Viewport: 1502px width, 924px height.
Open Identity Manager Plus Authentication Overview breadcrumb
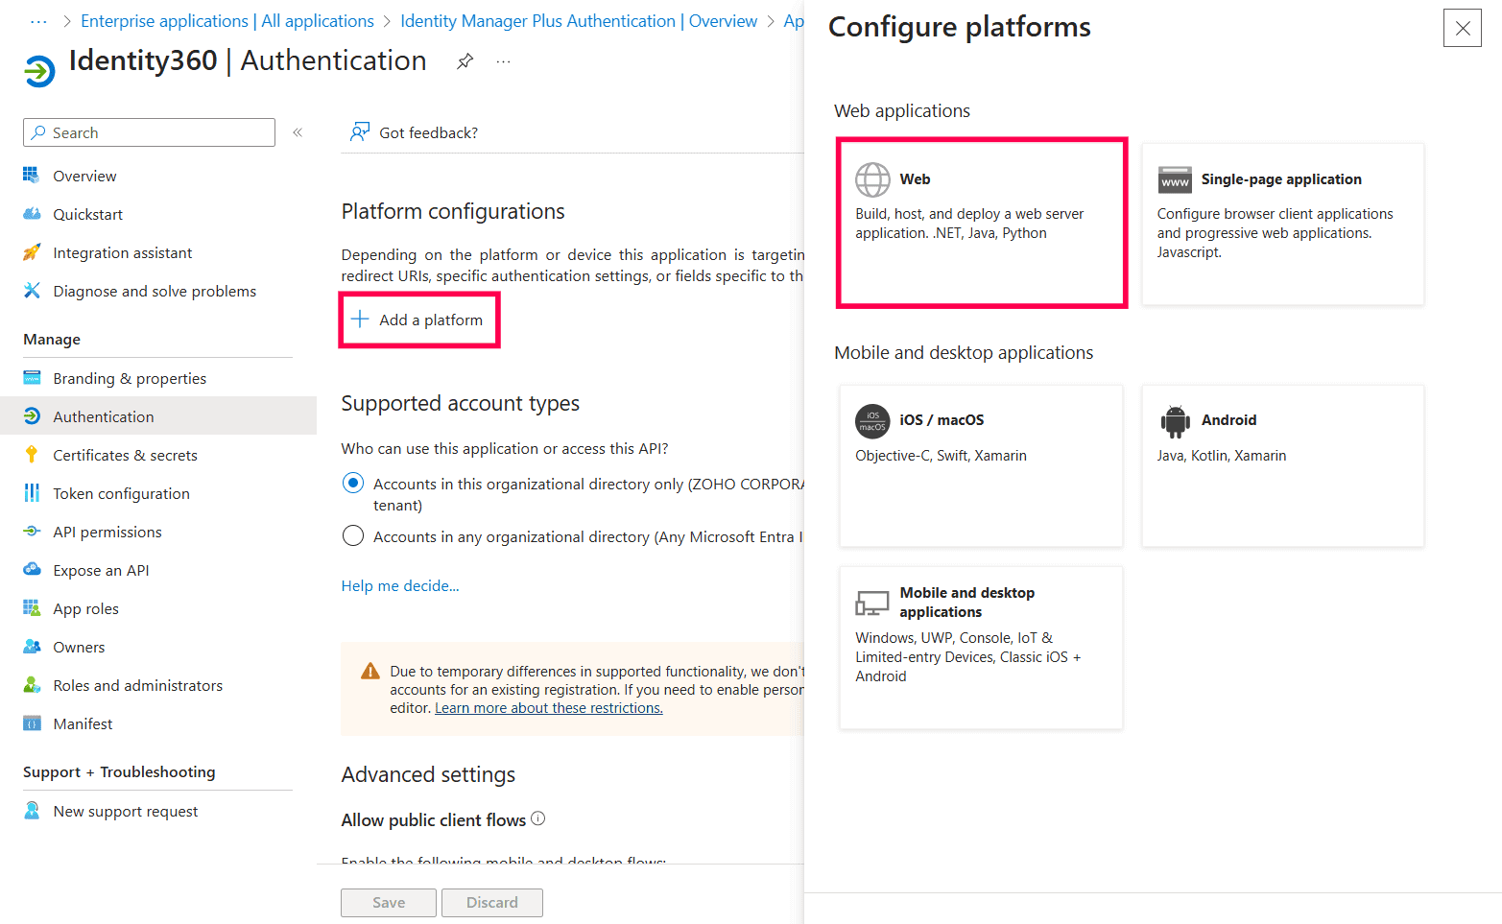click(x=577, y=20)
